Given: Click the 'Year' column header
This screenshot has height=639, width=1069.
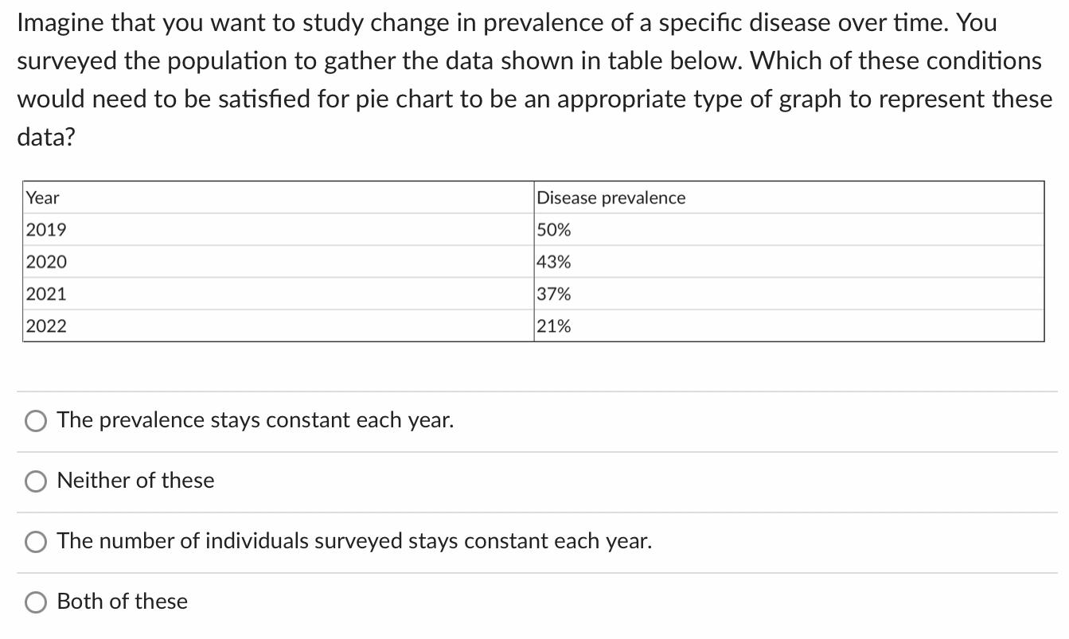Looking at the screenshot, I should (x=41, y=198).
